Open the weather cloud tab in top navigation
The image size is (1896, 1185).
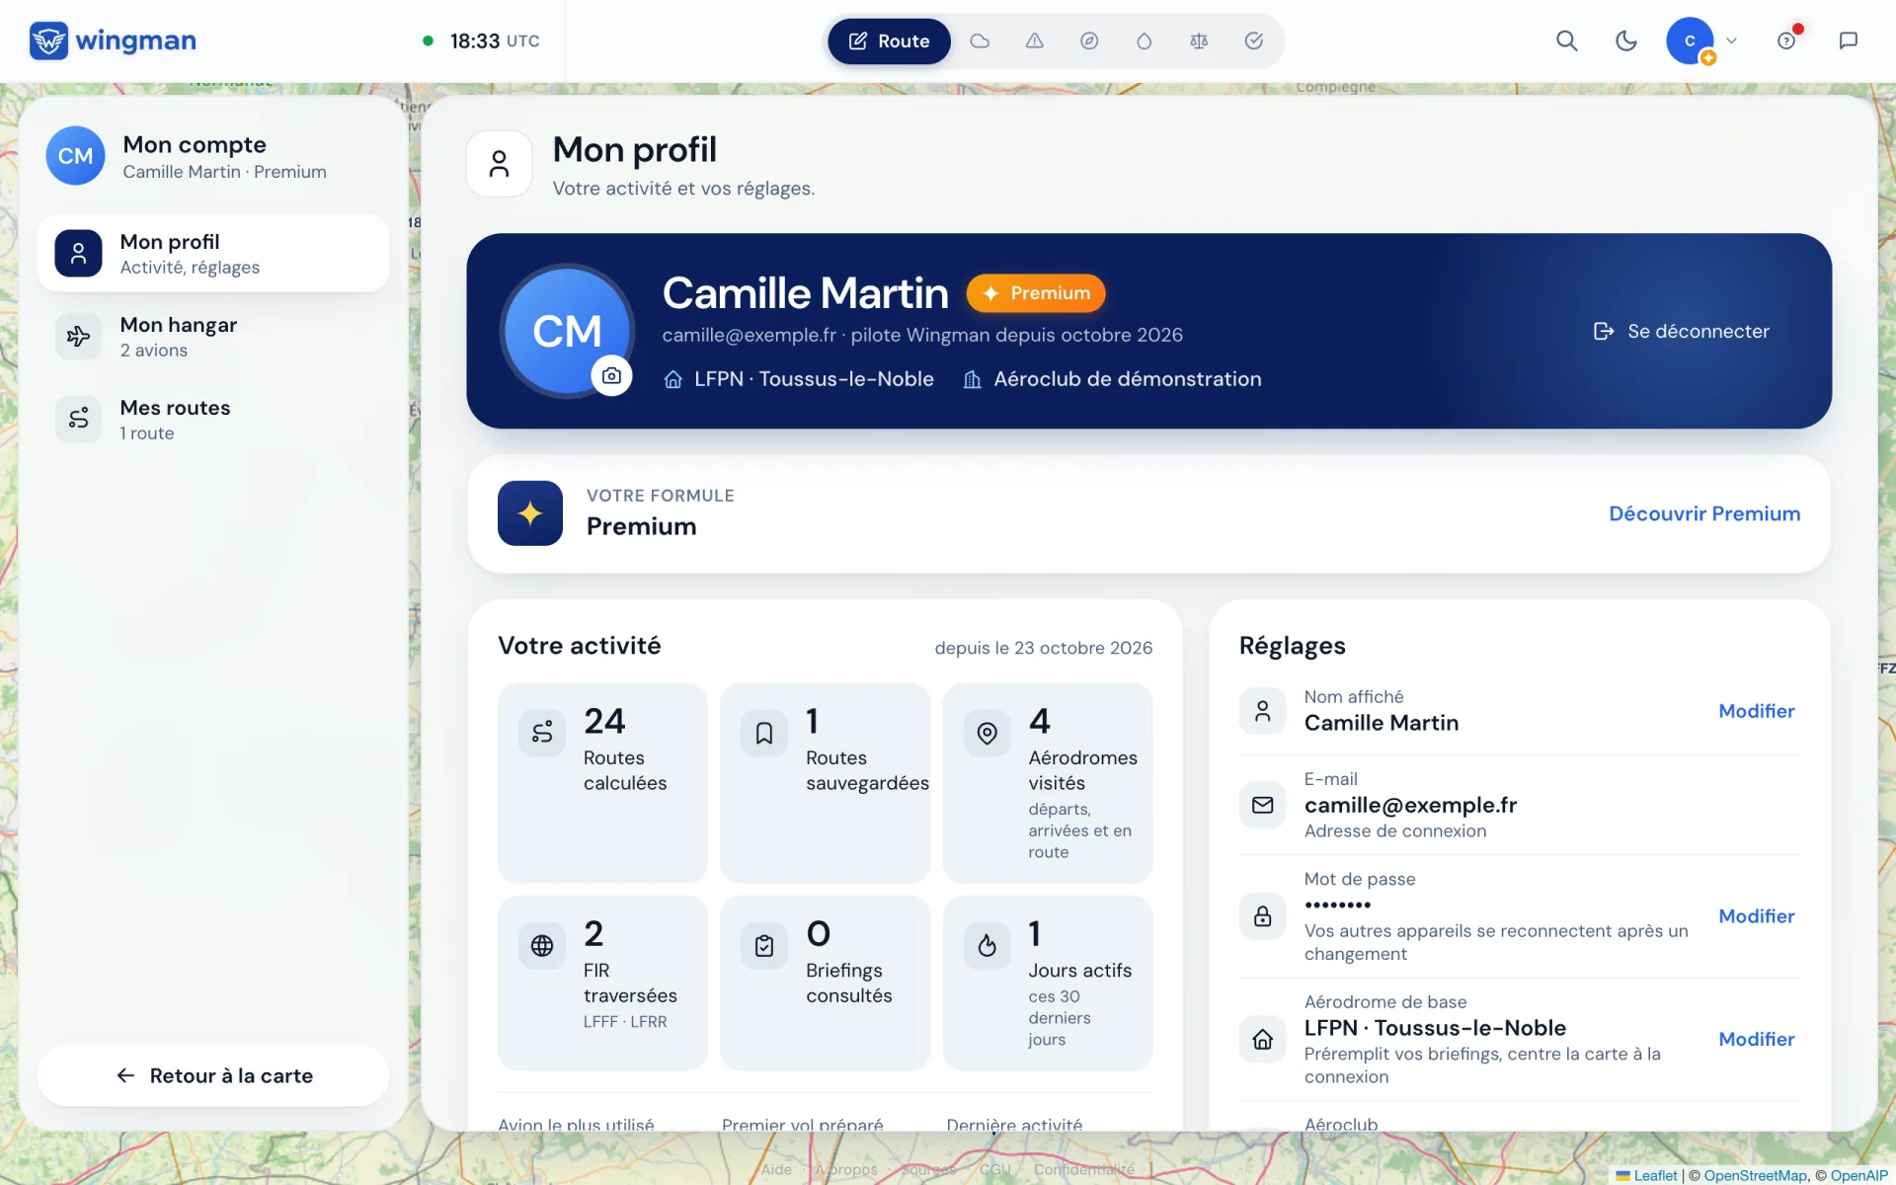coord(980,41)
